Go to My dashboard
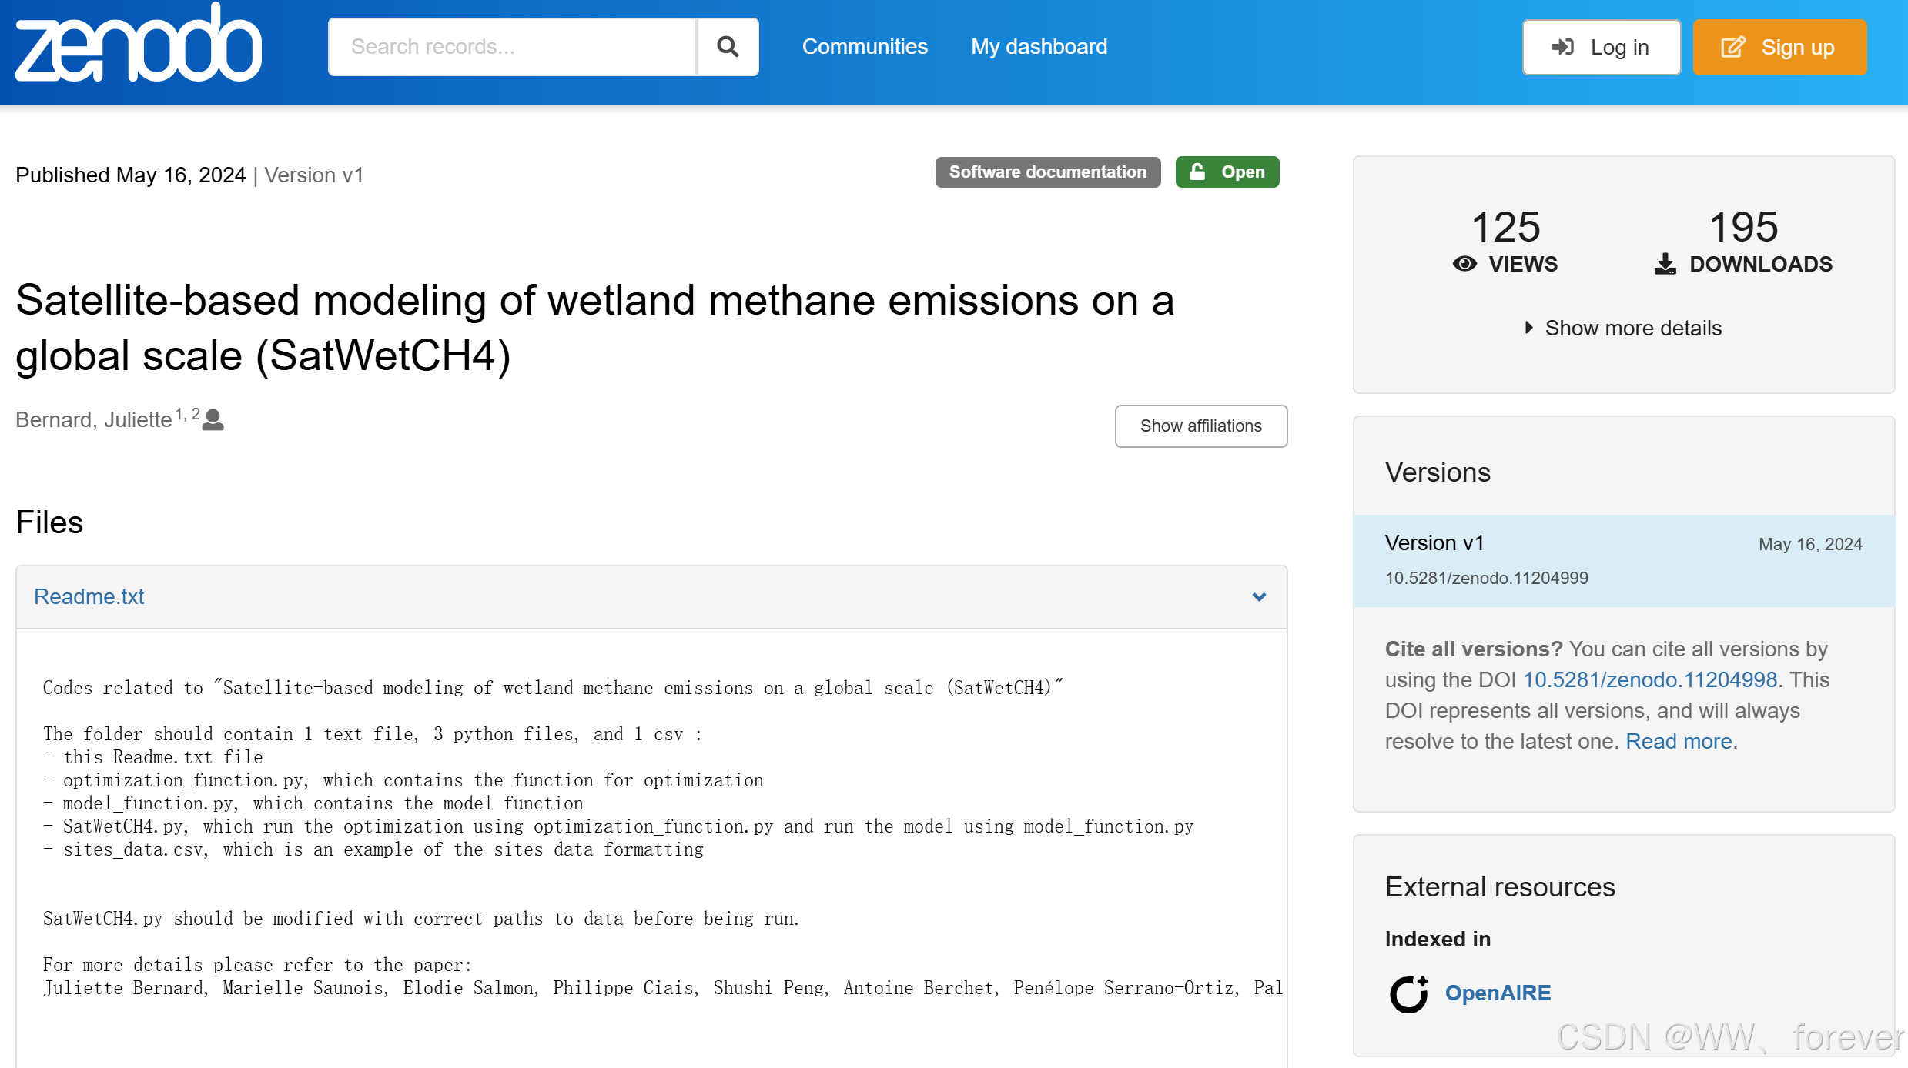The width and height of the screenshot is (1908, 1068). click(x=1039, y=47)
